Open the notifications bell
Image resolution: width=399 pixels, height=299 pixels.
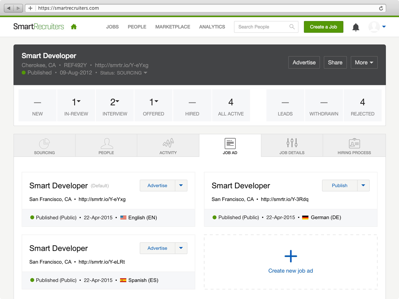coord(356,27)
